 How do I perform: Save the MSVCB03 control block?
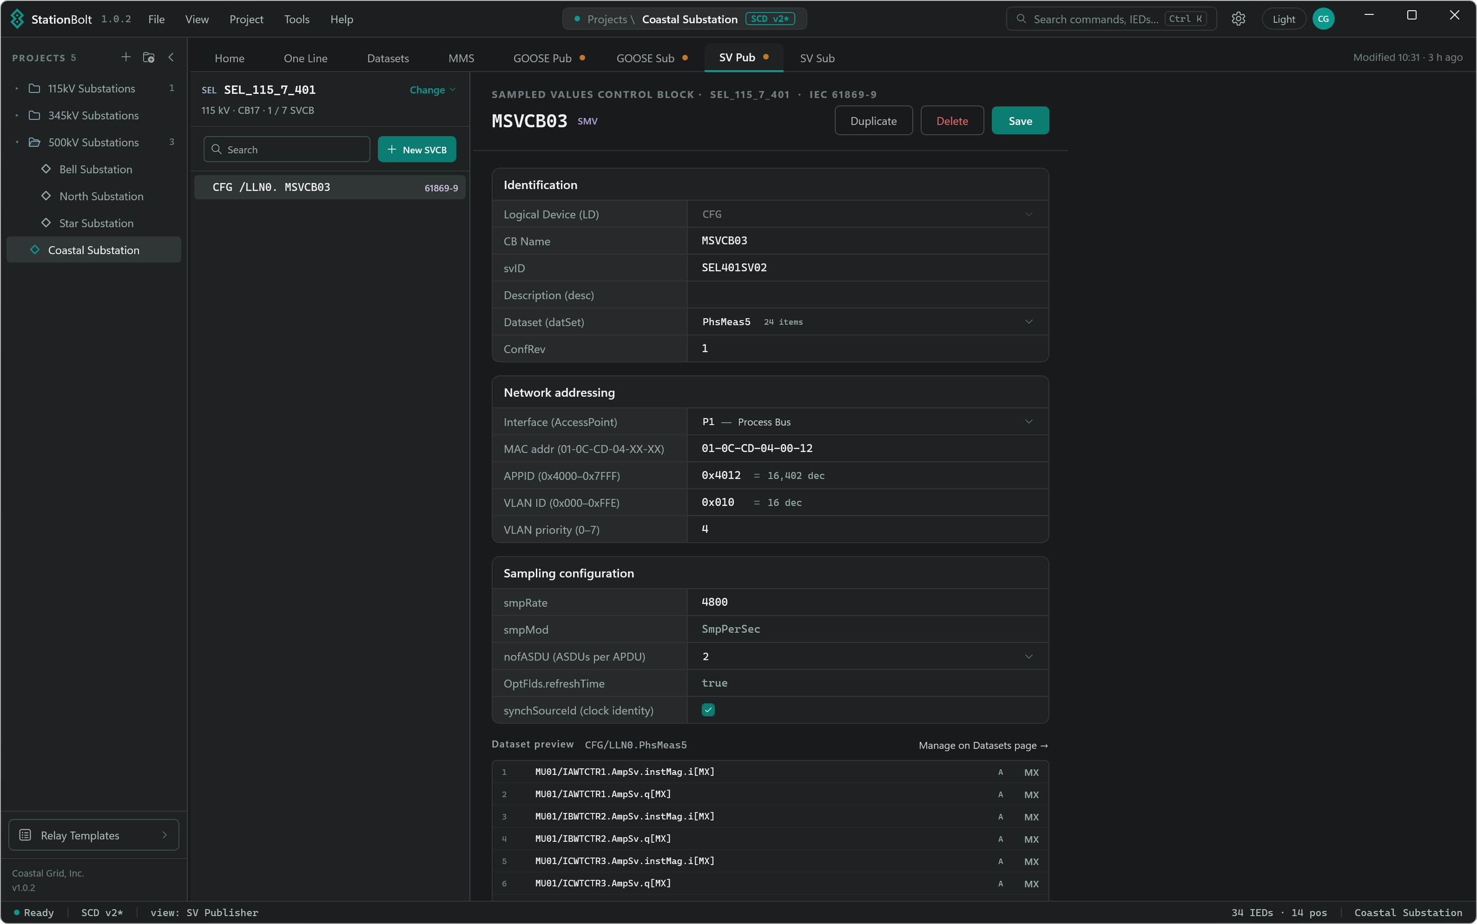tap(1020, 120)
